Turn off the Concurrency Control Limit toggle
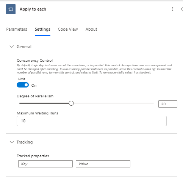This screenshot has height=186, width=183. (23, 85)
